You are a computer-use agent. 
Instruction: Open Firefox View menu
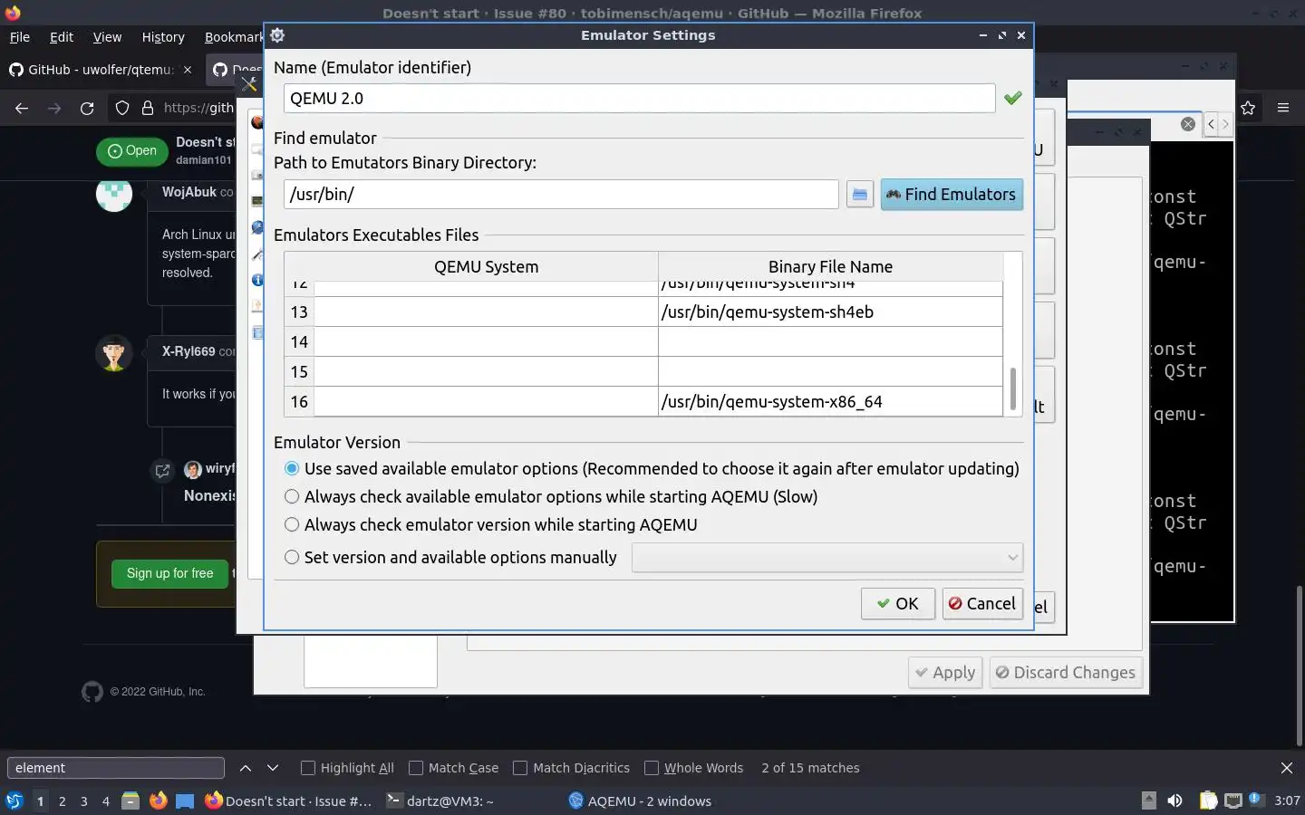tap(107, 37)
